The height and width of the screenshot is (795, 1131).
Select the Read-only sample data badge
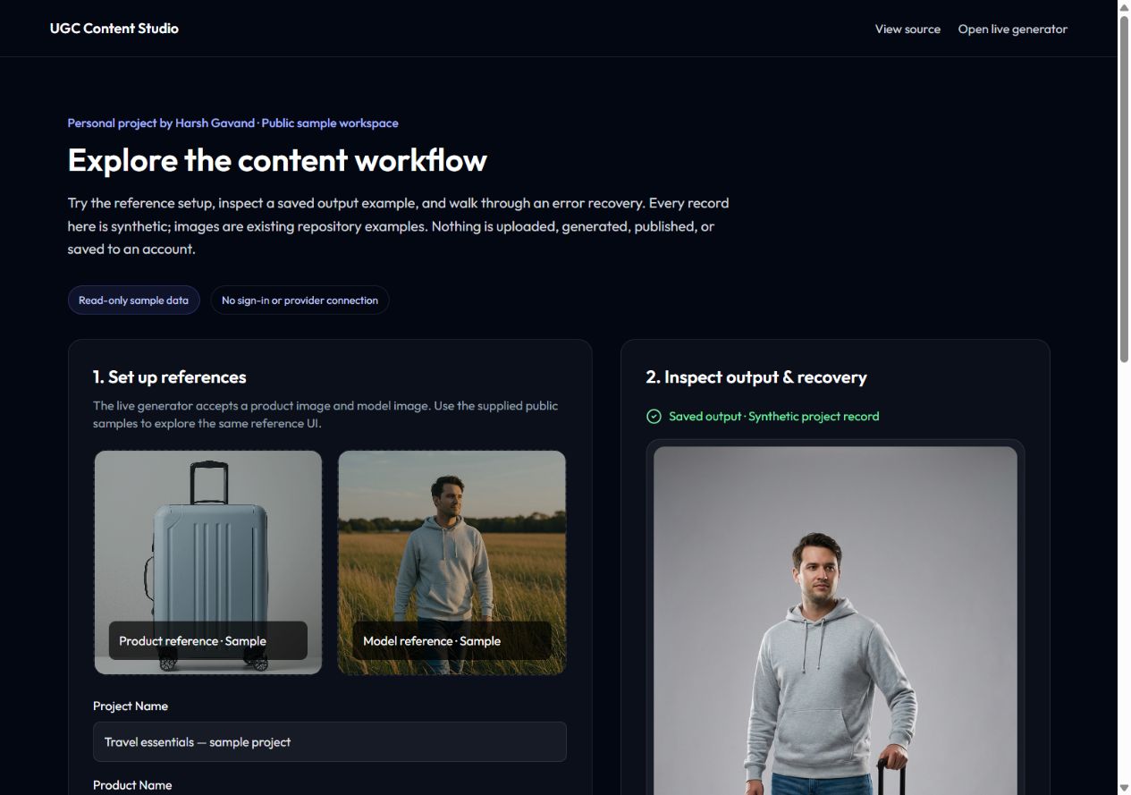click(x=134, y=300)
